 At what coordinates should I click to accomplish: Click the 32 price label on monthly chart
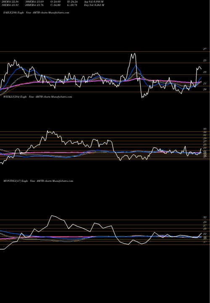tap(205, 218)
